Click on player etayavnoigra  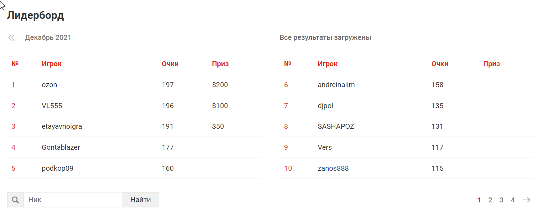click(x=62, y=126)
